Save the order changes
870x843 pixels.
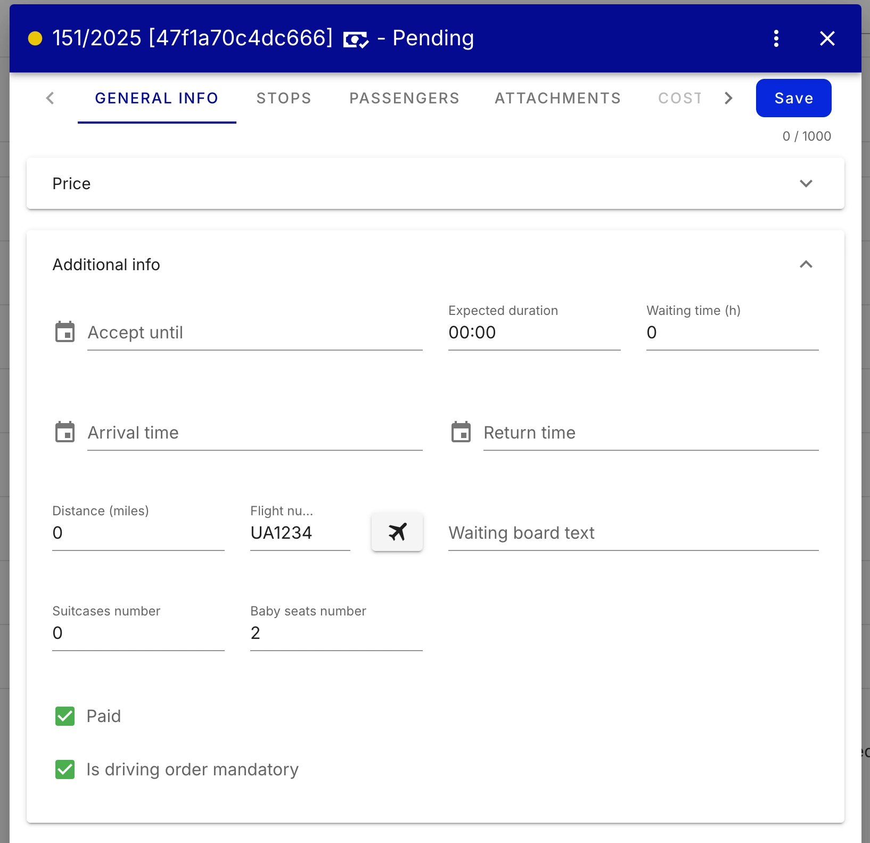pos(793,98)
